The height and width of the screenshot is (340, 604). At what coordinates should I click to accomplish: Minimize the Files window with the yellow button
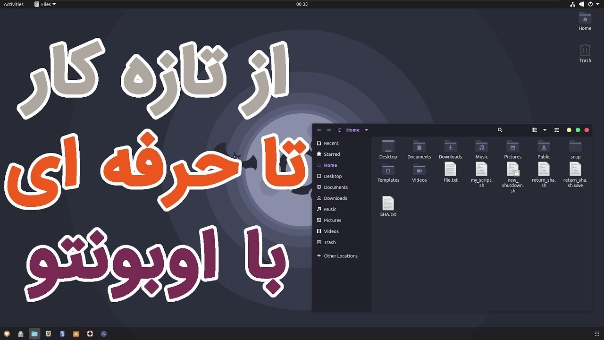[569, 130]
